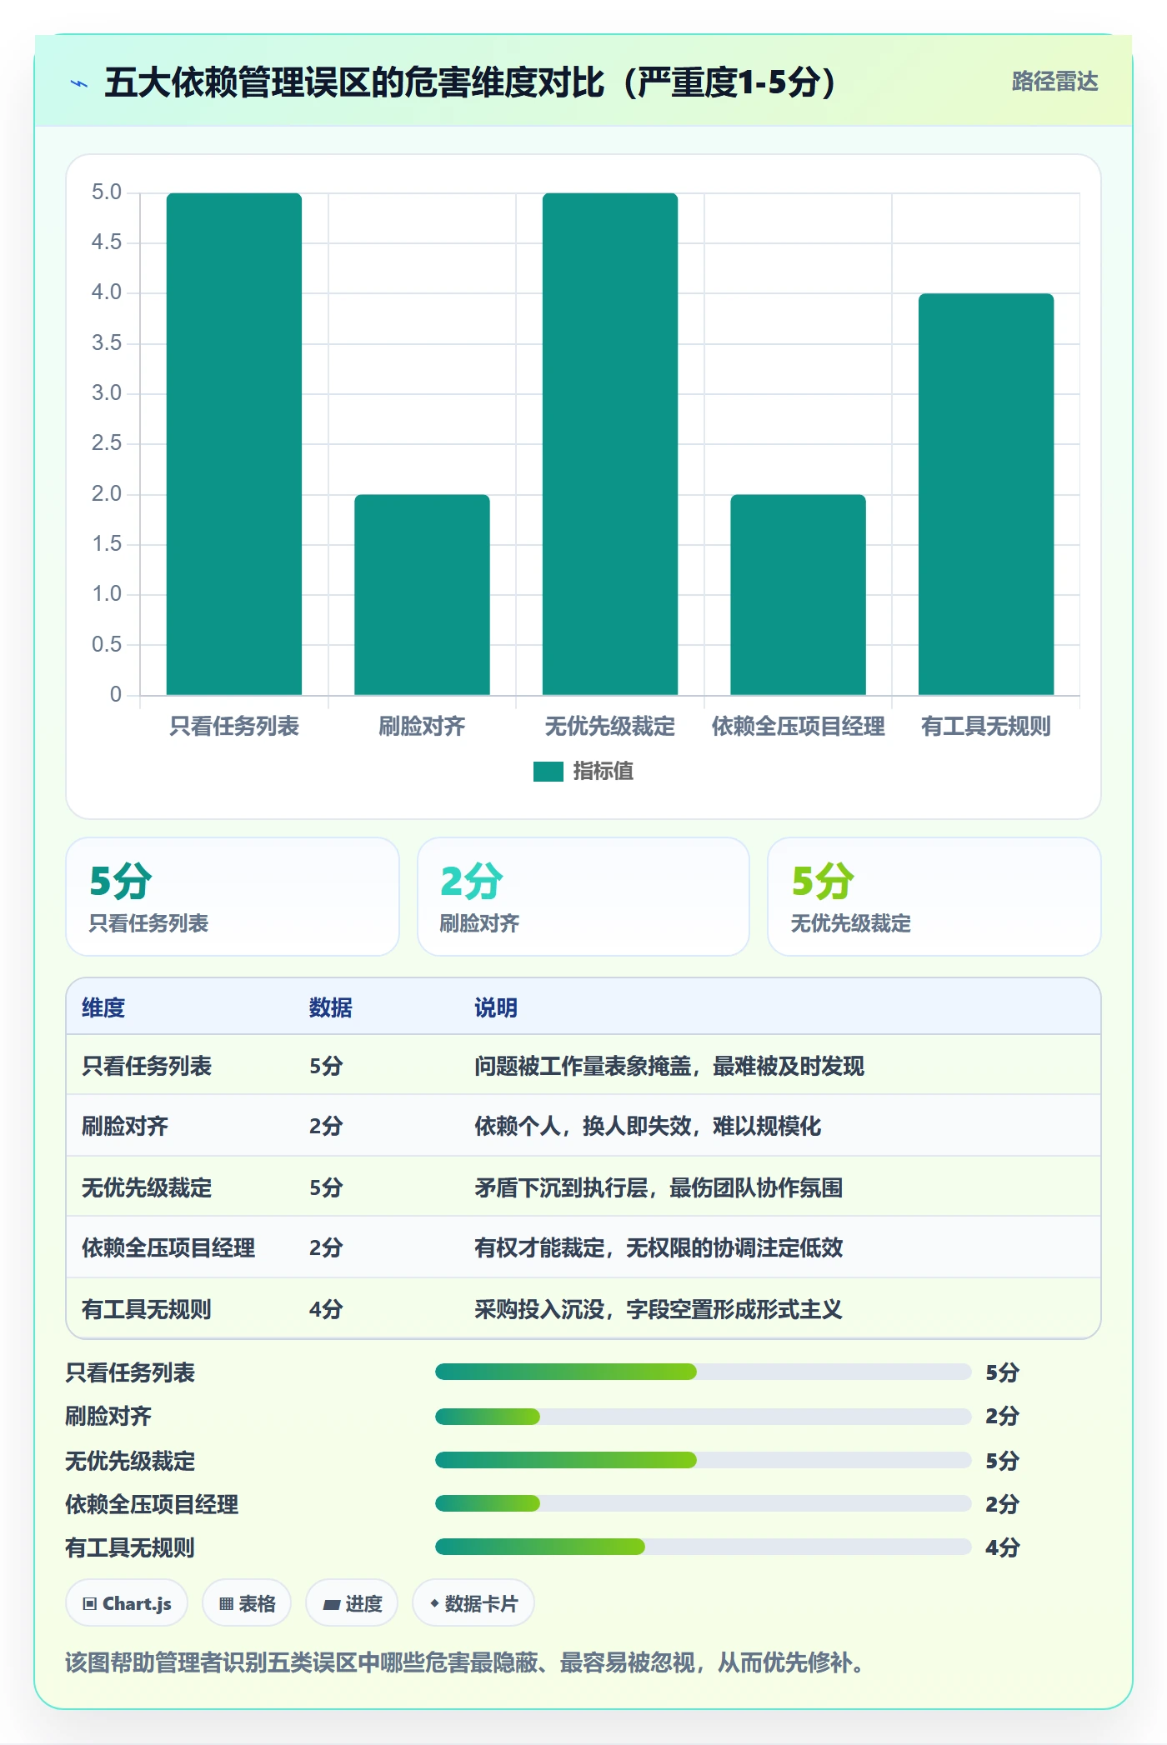Select the 无优先级裁定 cell in the table

pyautogui.click(x=147, y=1187)
